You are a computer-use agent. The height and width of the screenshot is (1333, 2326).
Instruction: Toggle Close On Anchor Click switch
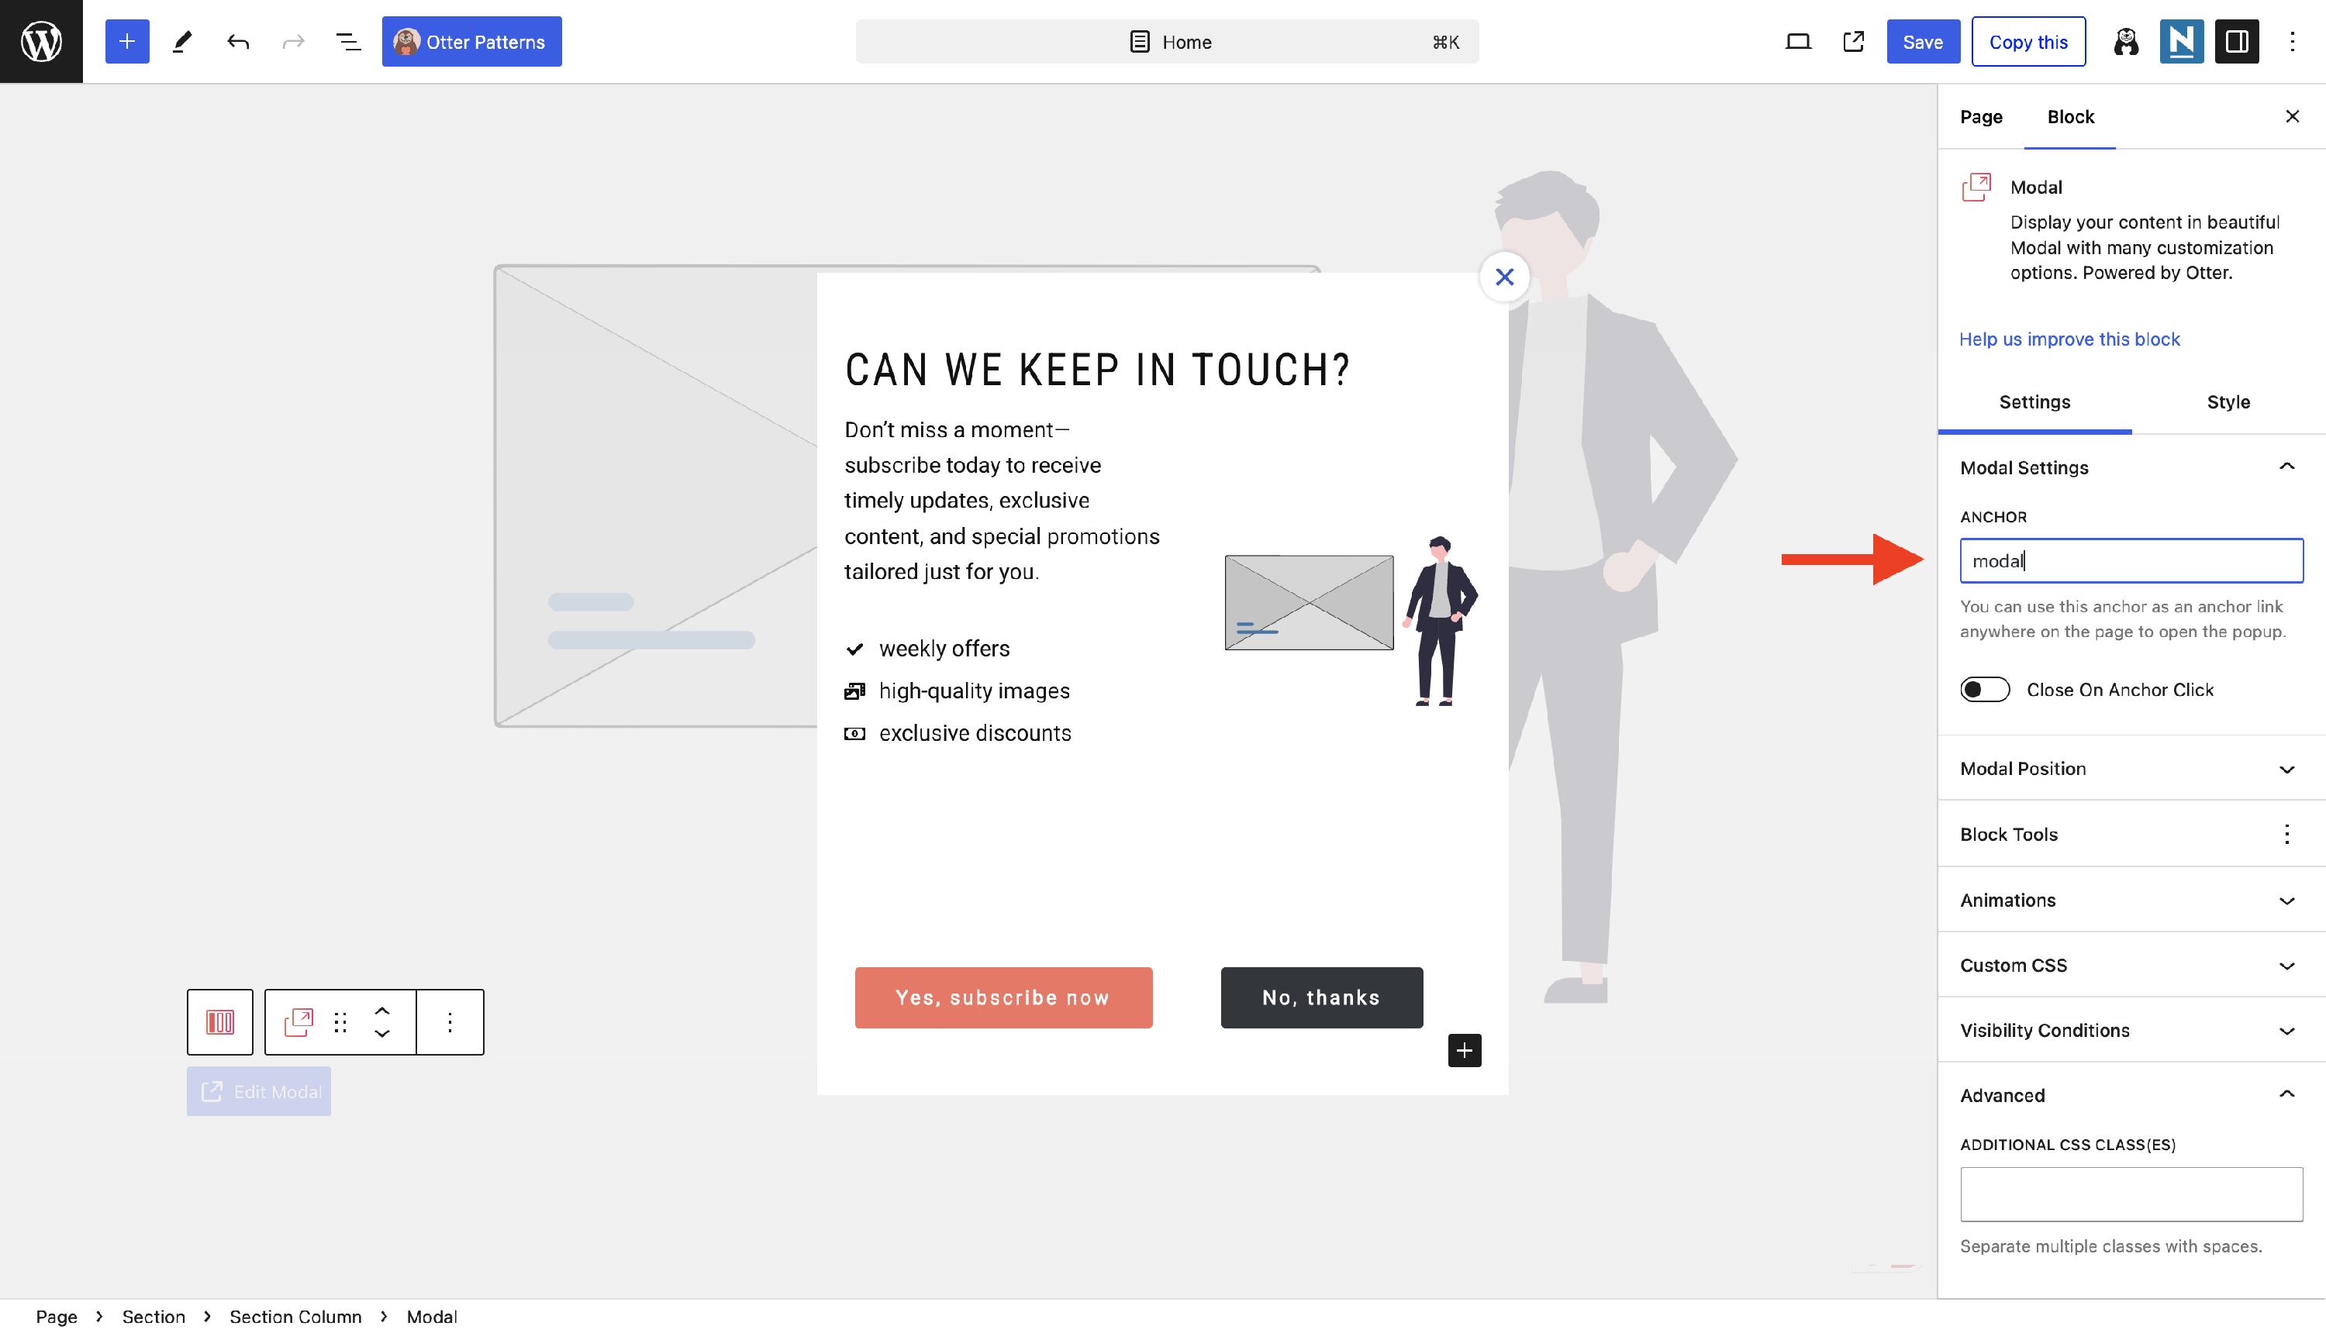click(1984, 690)
